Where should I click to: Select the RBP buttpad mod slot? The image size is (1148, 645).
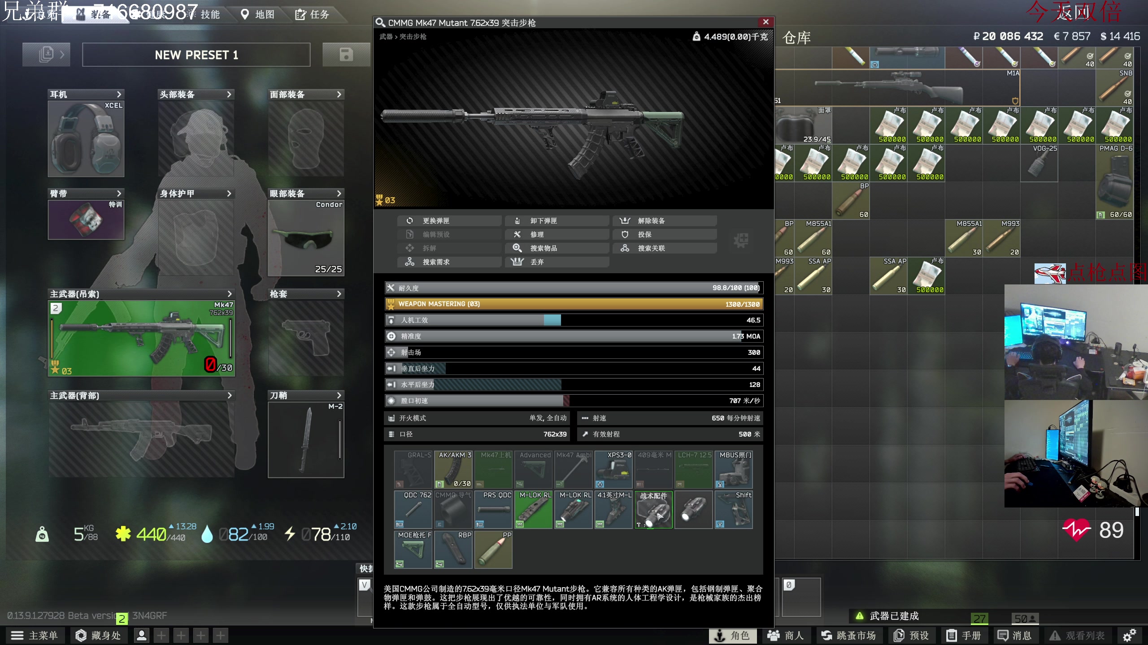click(x=453, y=550)
